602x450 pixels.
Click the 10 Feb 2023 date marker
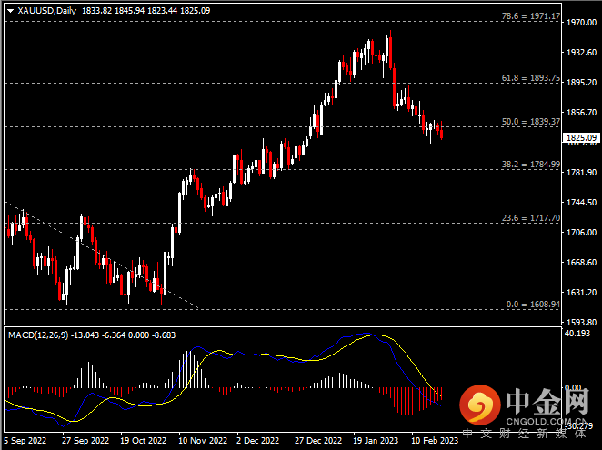click(x=433, y=438)
